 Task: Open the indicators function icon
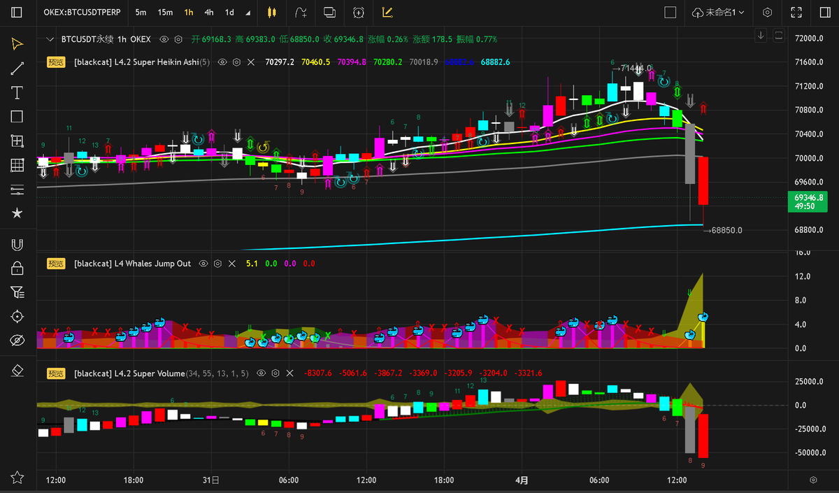301,13
